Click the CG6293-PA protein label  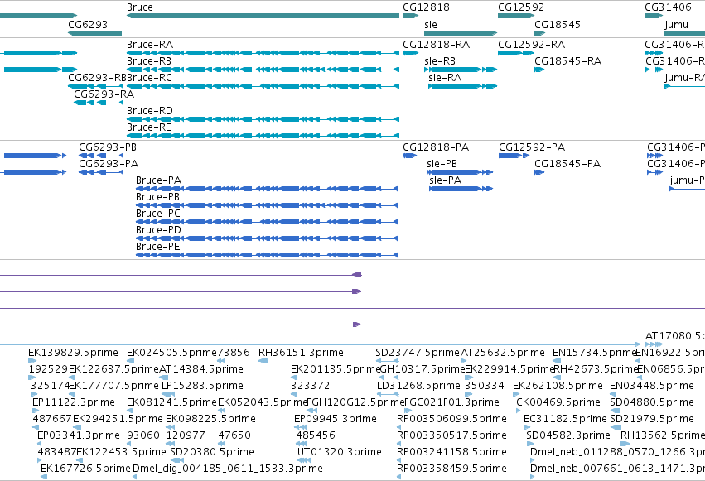point(109,164)
